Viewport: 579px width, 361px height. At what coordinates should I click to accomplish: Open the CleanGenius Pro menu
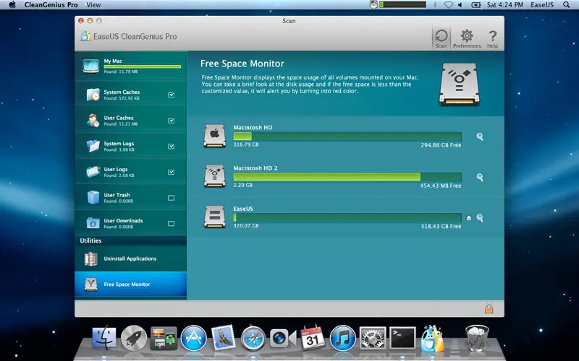click(51, 5)
